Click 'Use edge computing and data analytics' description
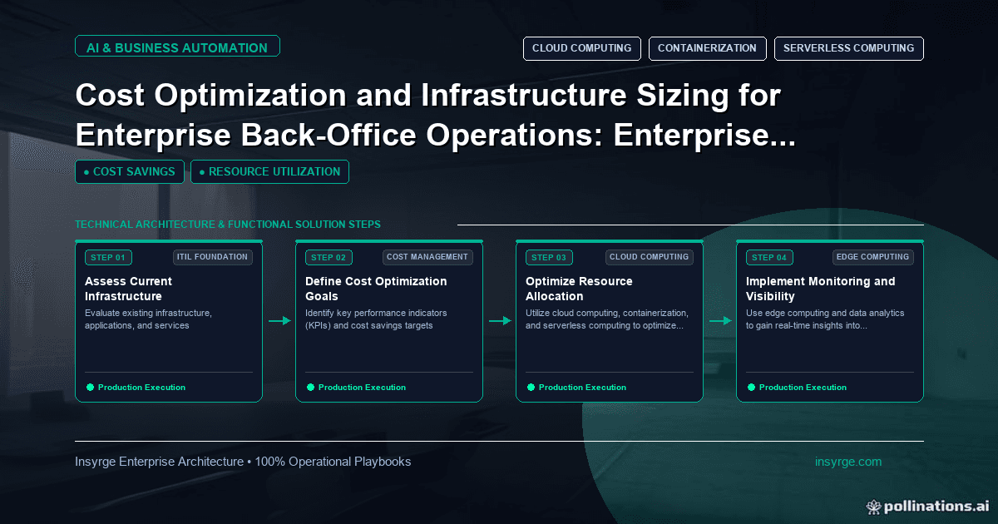 click(x=825, y=319)
